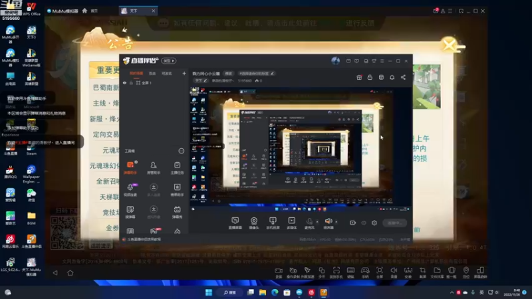This screenshot has height=299, width=532.
Task: Click the 修改 button next to the room title
Action: (x=229, y=73)
